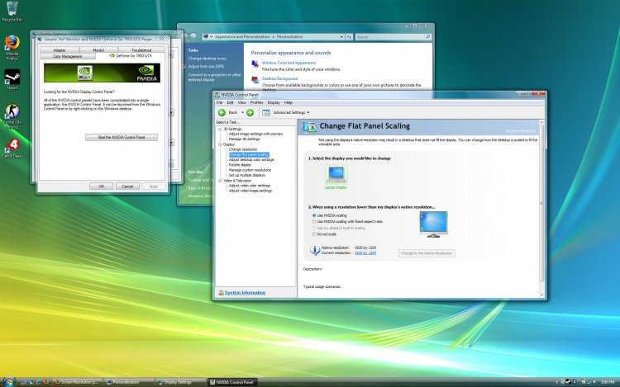Select Manage custom resolutions tree item
This screenshot has height=387, width=620.
pos(250,170)
